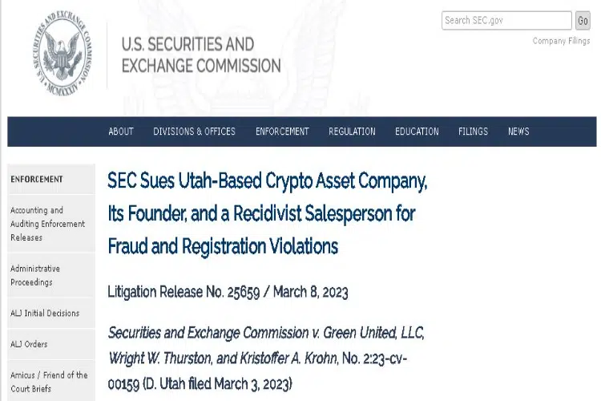The width and height of the screenshot is (601, 401).
Task: Open the About menu item
Action: point(121,132)
